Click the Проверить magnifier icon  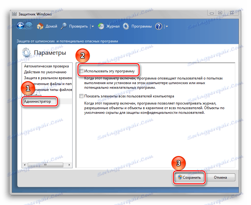click(x=64, y=26)
